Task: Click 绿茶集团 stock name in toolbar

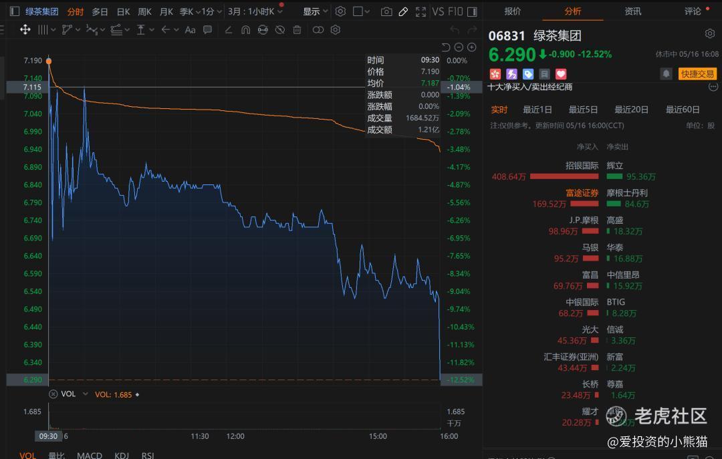Action: click(42, 11)
